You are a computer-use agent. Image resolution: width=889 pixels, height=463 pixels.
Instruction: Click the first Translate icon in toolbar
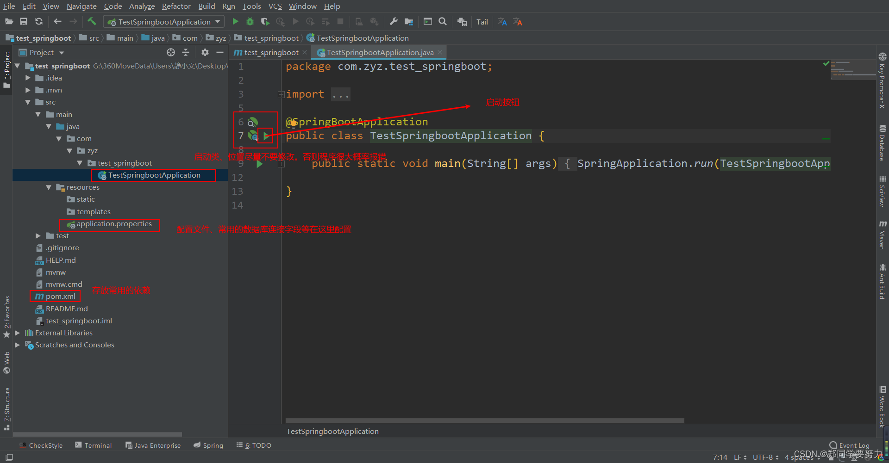pos(502,22)
